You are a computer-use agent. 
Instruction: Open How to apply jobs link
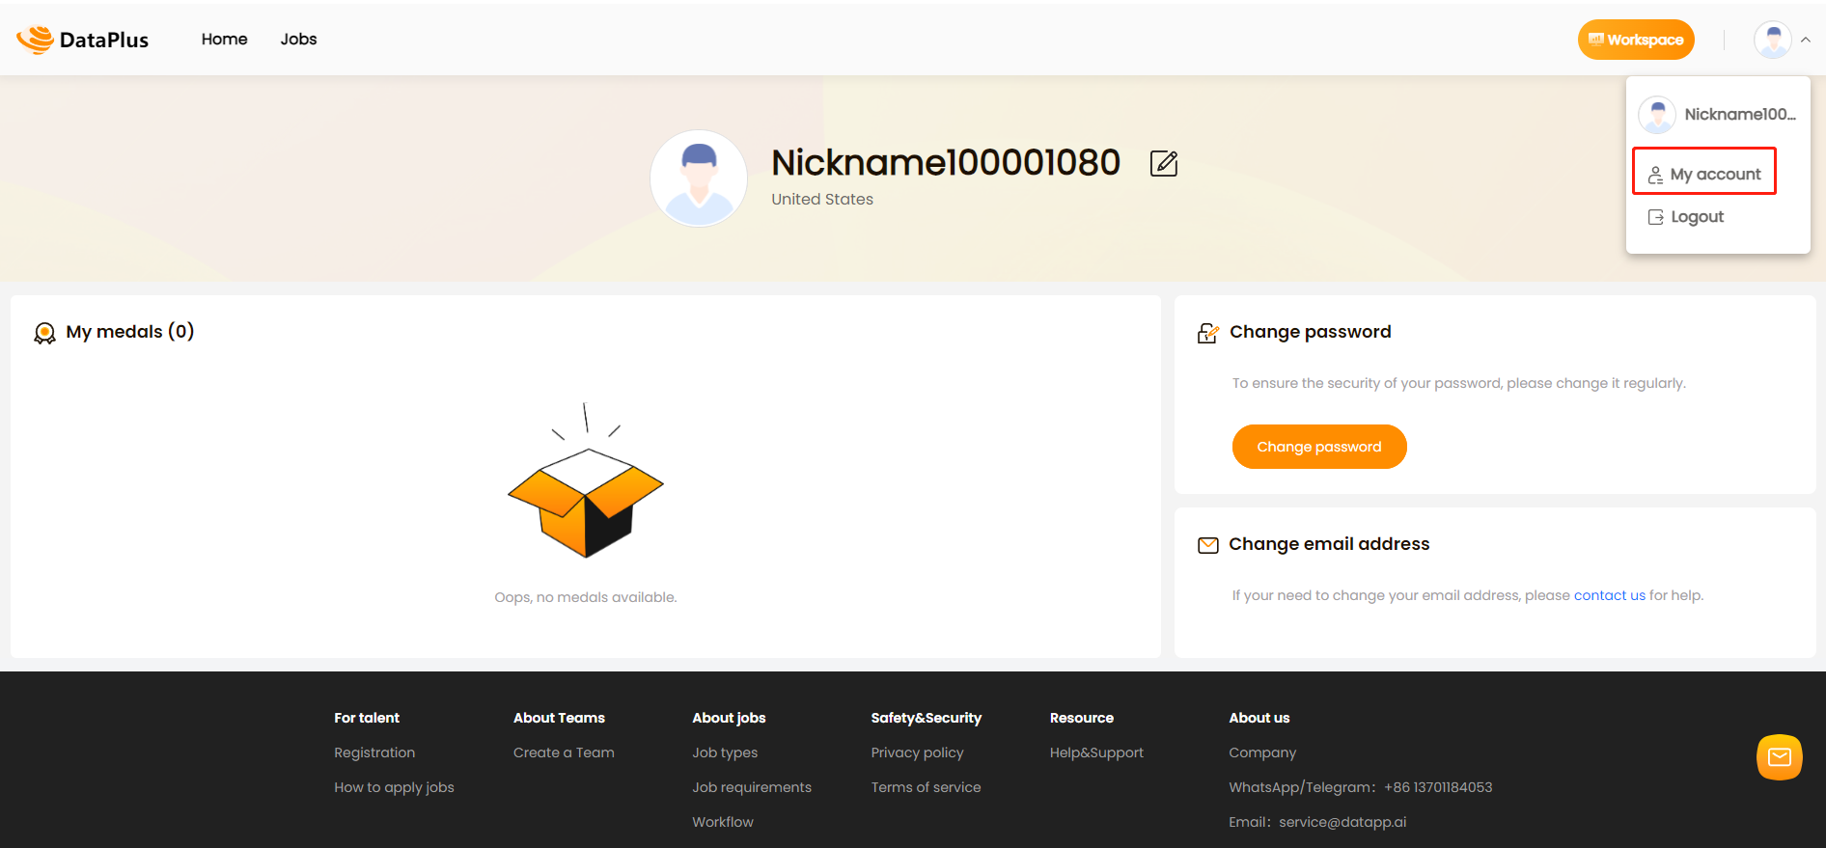394,787
